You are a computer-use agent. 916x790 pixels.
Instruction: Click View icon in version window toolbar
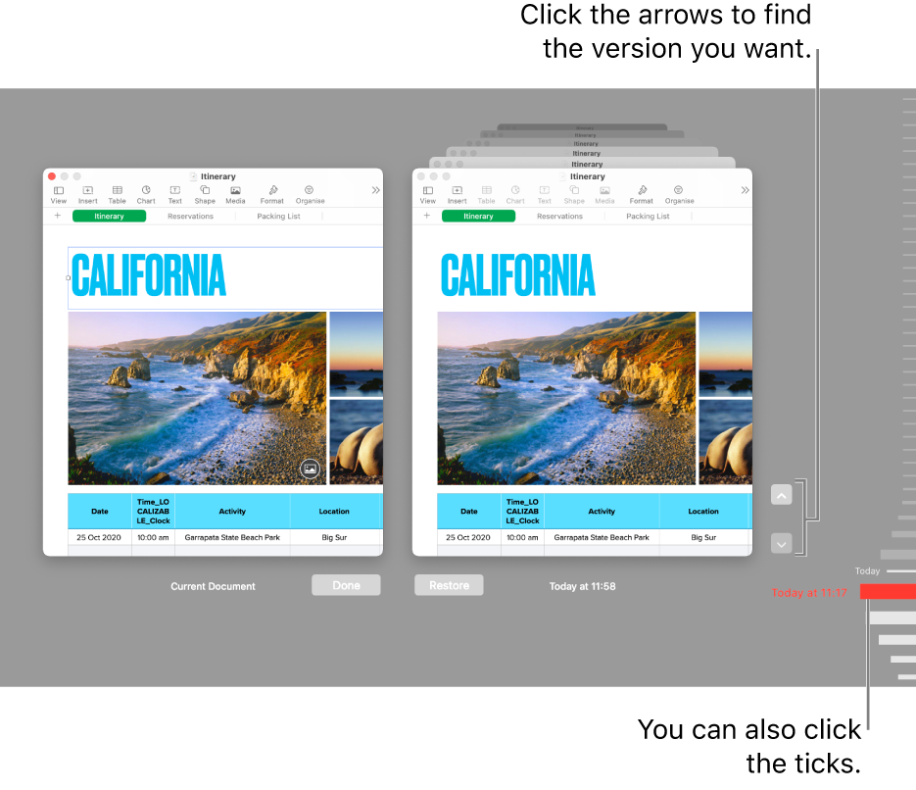(427, 195)
